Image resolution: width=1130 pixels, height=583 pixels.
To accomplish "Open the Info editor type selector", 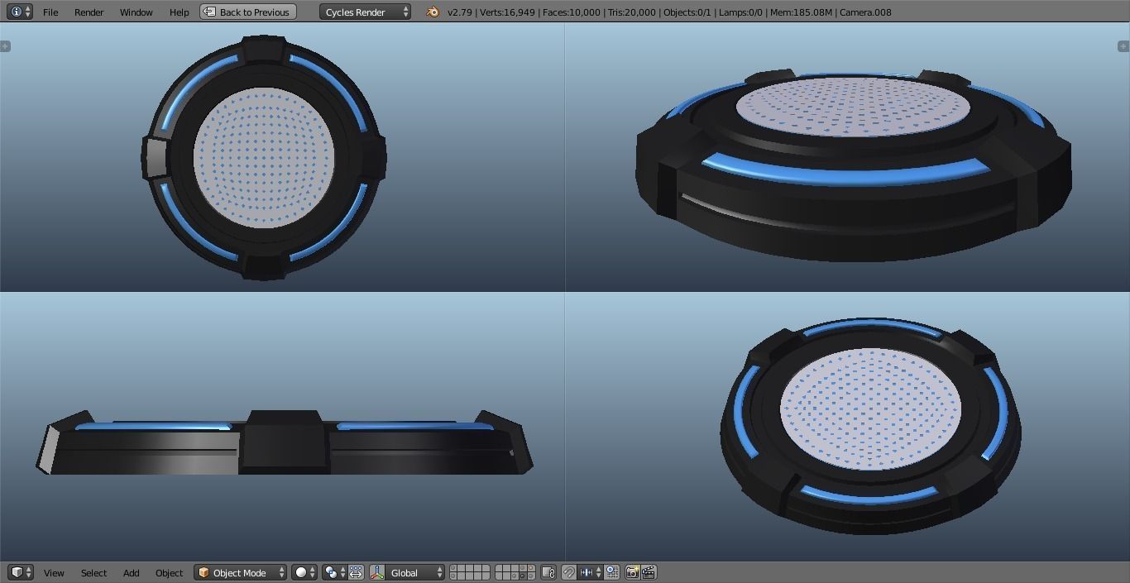I will click(19, 12).
